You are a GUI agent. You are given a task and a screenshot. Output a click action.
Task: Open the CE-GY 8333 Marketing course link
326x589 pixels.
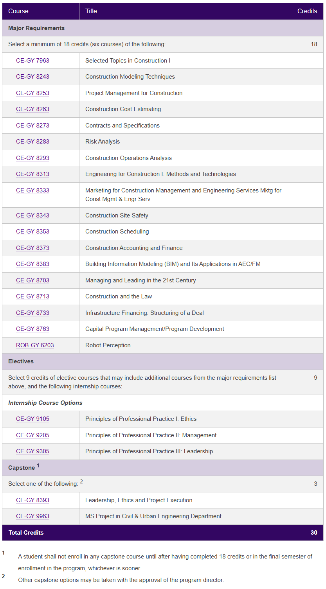point(32,190)
